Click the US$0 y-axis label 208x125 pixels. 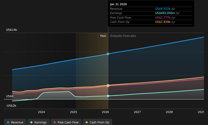tap(10, 96)
